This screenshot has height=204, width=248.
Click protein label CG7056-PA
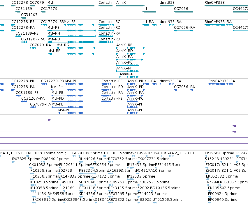[184, 87]
